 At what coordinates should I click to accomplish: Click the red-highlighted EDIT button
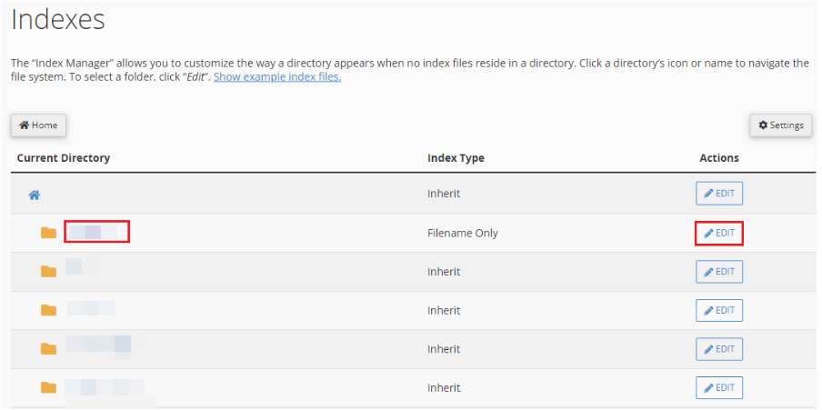(719, 234)
